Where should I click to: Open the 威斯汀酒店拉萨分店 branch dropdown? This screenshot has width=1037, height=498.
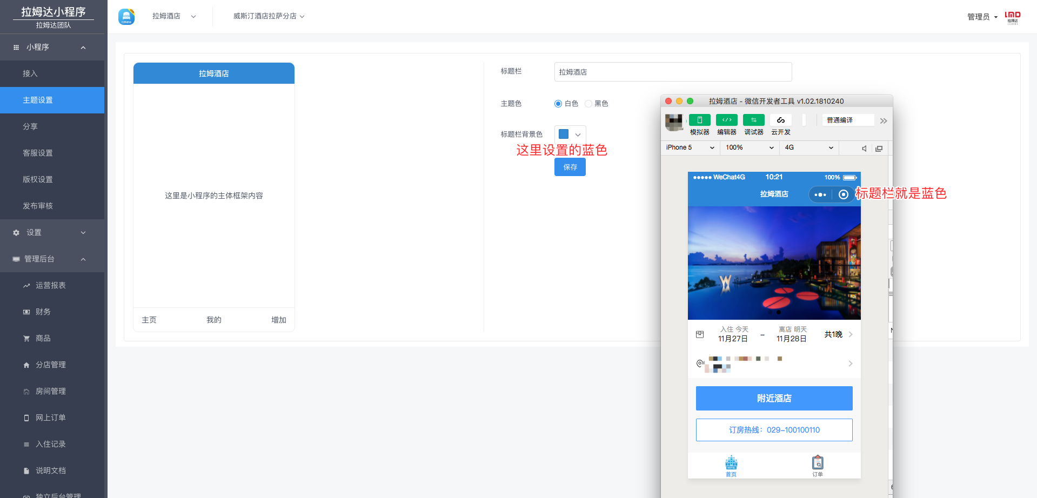[269, 16]
